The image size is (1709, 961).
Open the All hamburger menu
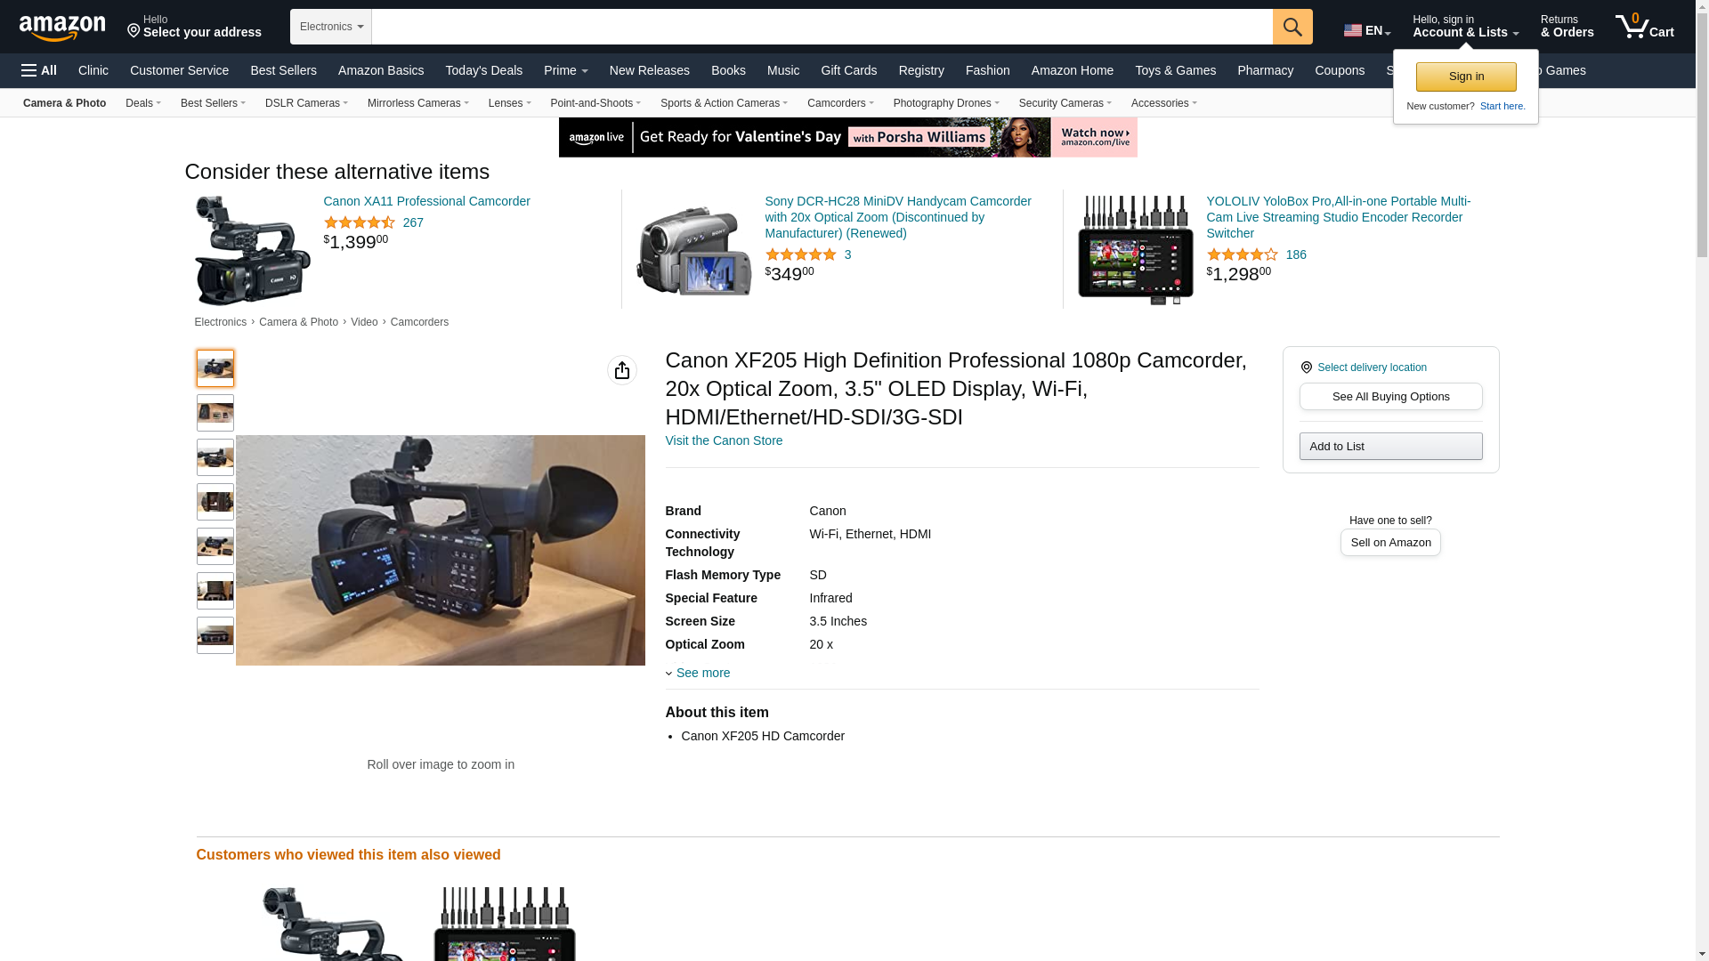point(39,70)
